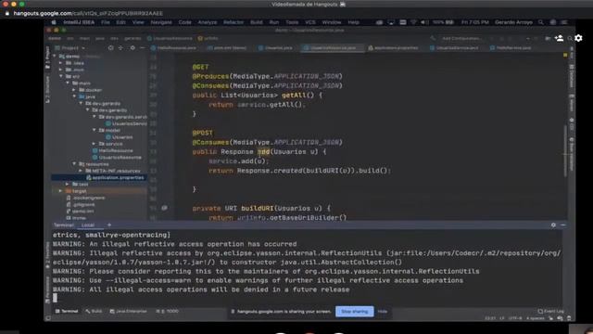Click the macOS Spotlight search icon
Image resolution: width=593 pixels, height=334 pixels.
(541, 22)
